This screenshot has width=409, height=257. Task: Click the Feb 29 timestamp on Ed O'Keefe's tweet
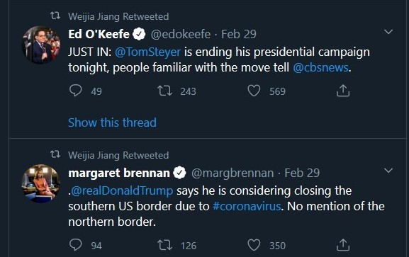(239, 34)
